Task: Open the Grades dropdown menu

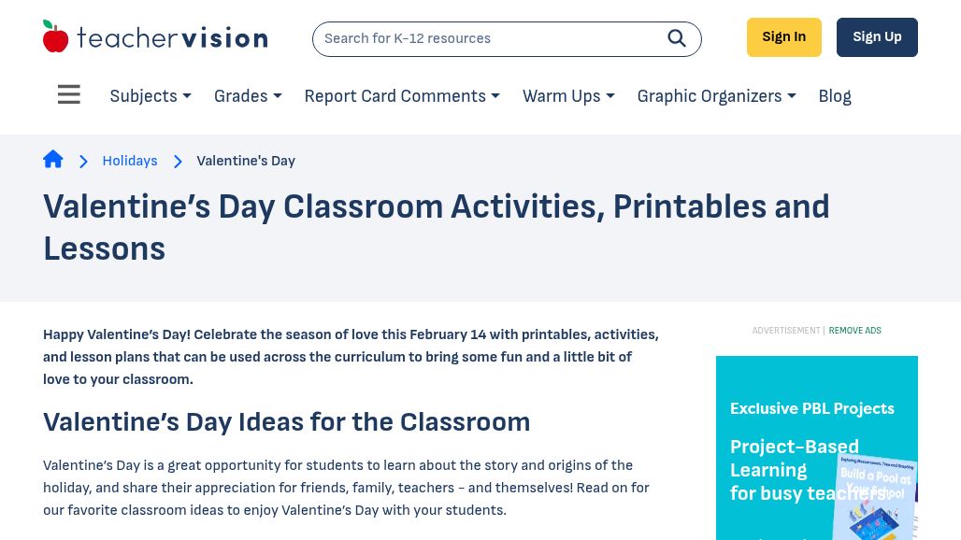Action: pyautogui.click(x=248, y=96)
